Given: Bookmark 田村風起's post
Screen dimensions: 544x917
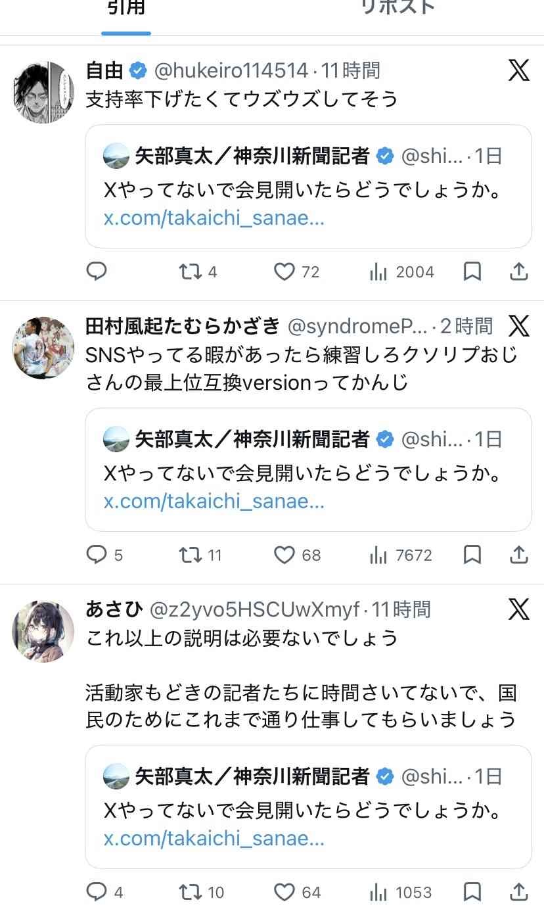Looking at the screenshot, I should (472, 555).
